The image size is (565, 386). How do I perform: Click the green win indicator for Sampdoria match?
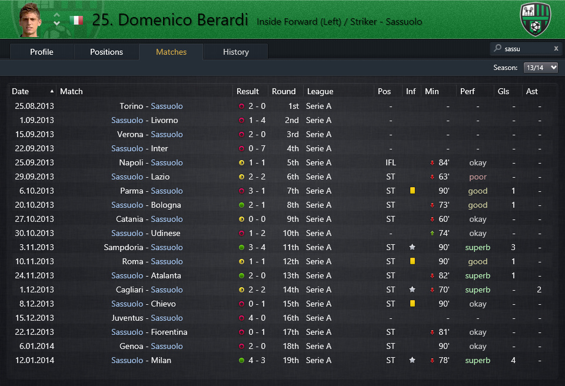point(241,248)
